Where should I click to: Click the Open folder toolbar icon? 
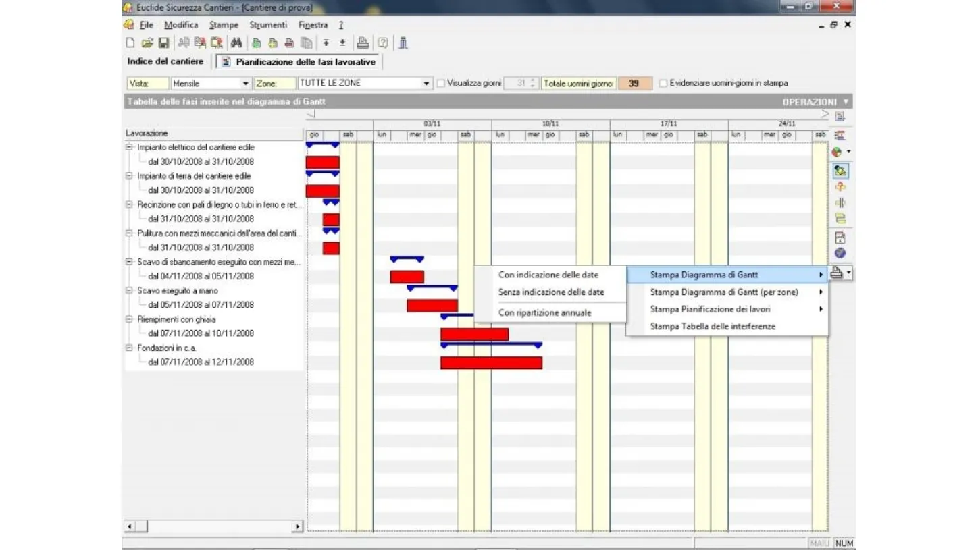point(147,43)
